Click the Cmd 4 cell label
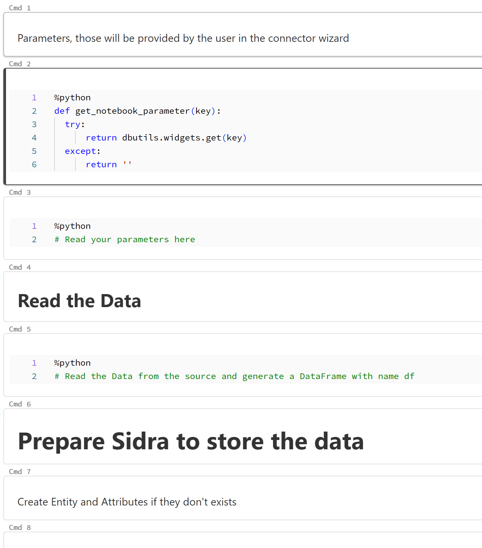The image size is (482, 548). click(20, 267)
